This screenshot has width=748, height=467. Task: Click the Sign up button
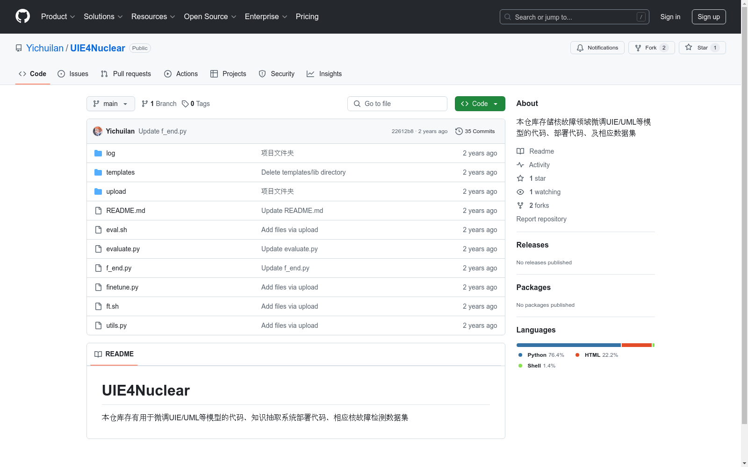pos(709,17)
